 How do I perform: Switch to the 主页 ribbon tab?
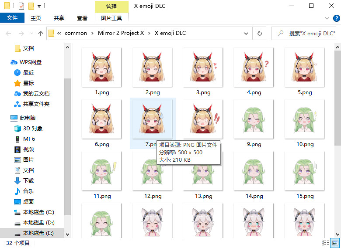click(36, 18)
